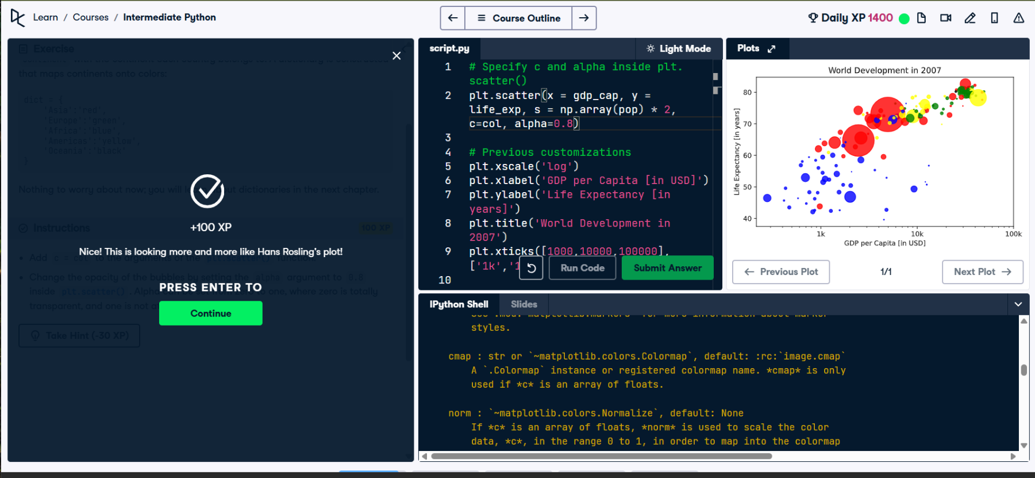1035x478 pixels.
Task: Click the scatter plot image
Action: coord(878,156)
